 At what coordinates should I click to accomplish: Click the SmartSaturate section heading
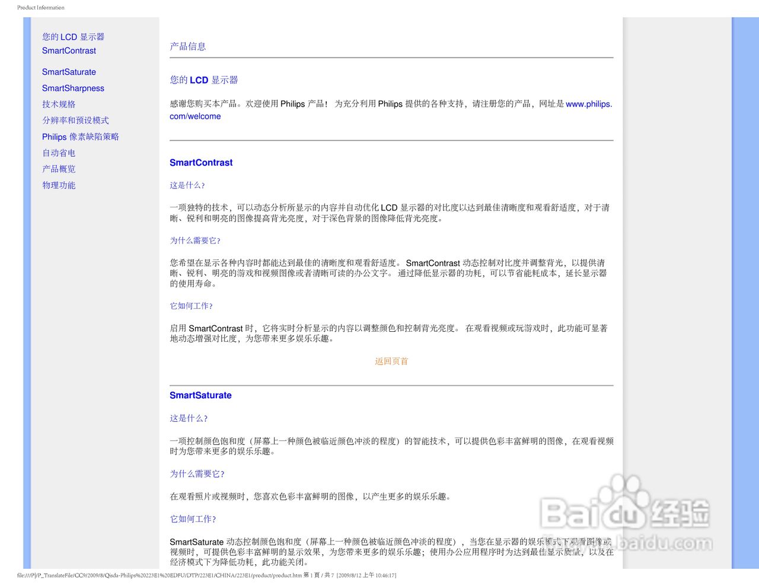tap(200, 396)
